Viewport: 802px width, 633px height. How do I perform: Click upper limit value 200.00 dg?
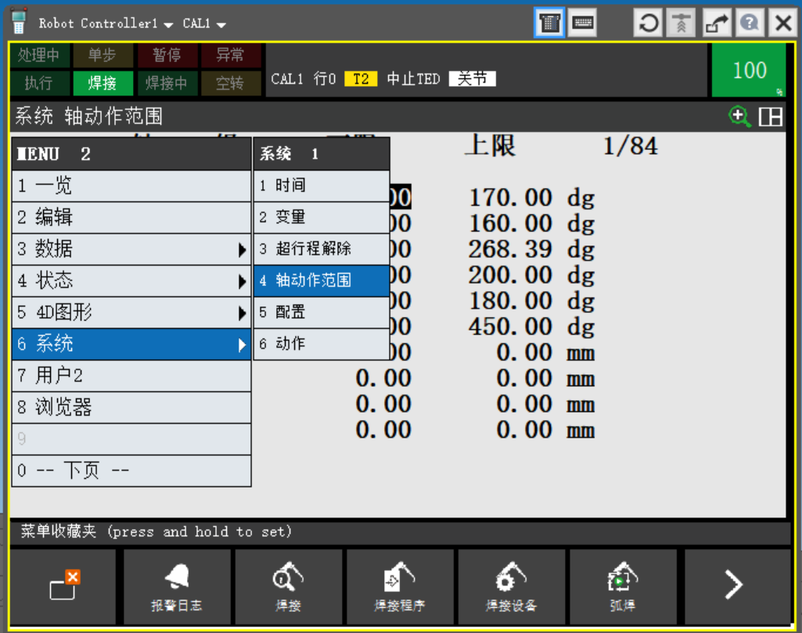pos(531,275)
